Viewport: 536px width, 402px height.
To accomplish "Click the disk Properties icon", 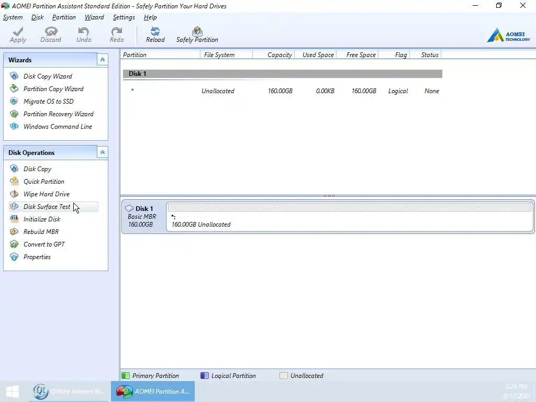I will pyautogui.click(x=14, y=256).
